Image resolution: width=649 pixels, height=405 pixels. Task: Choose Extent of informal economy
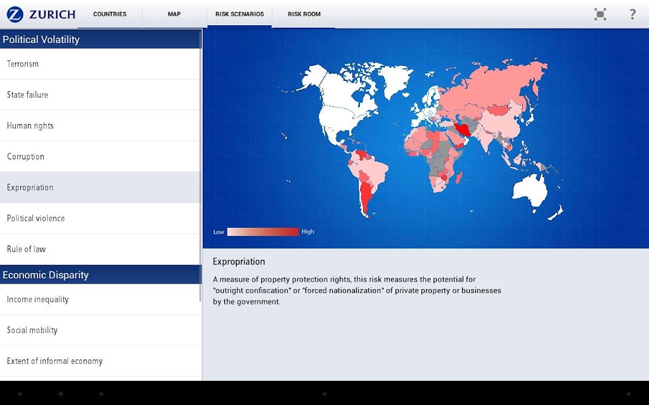click(x=100, y=361)
